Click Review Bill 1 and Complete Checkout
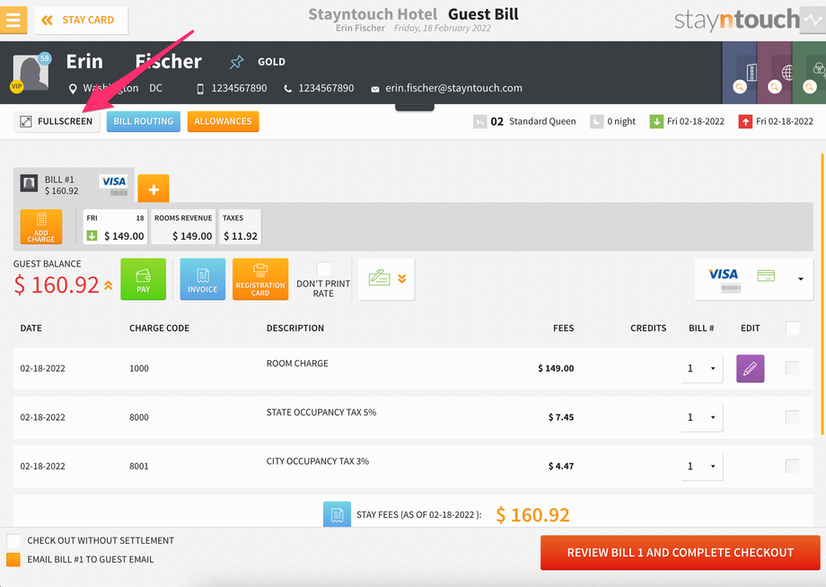This screenshot has height=587, width=826. 680,553
